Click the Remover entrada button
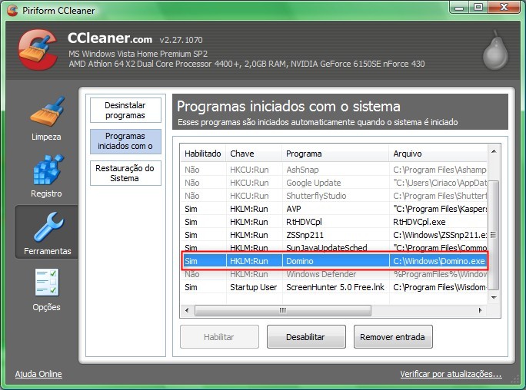The height and width of the screenshot is (390, 526). (x=393, y=337)
